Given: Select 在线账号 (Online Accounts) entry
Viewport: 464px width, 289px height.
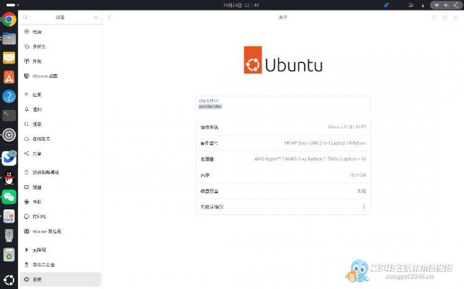Looking at the screenshot, I should 41,139.
